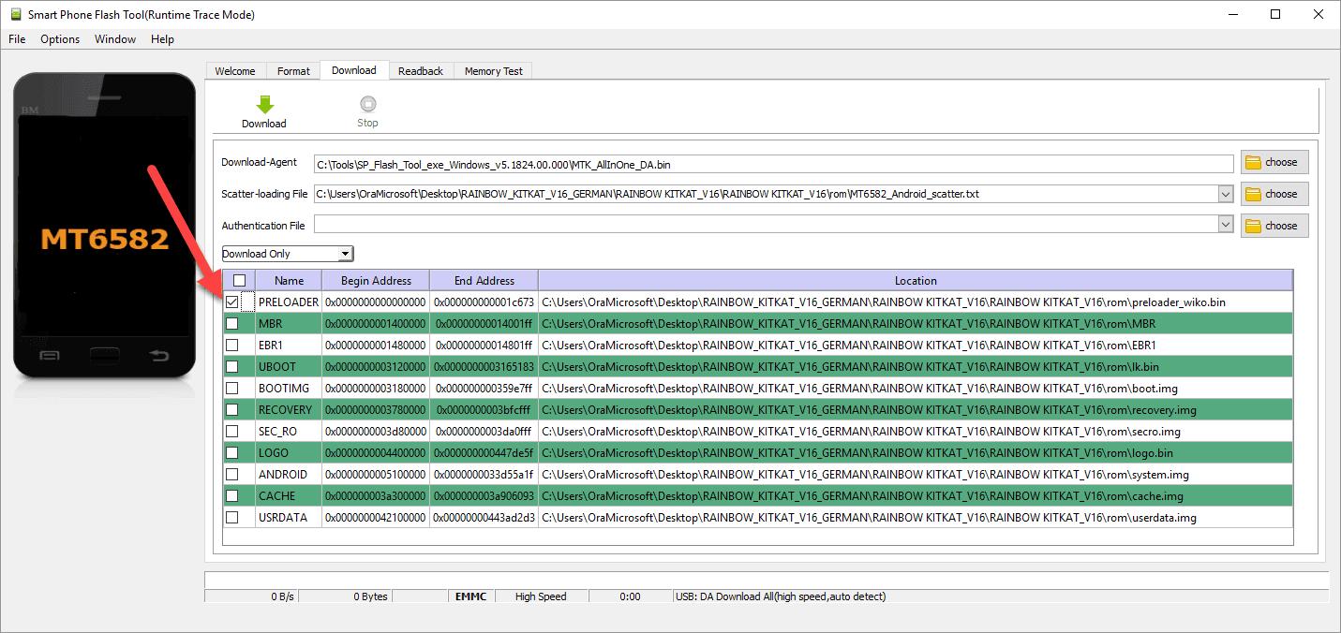Click the PRELOADER name cell
The height and width of the screenshot is (633, 1341).
289,302
